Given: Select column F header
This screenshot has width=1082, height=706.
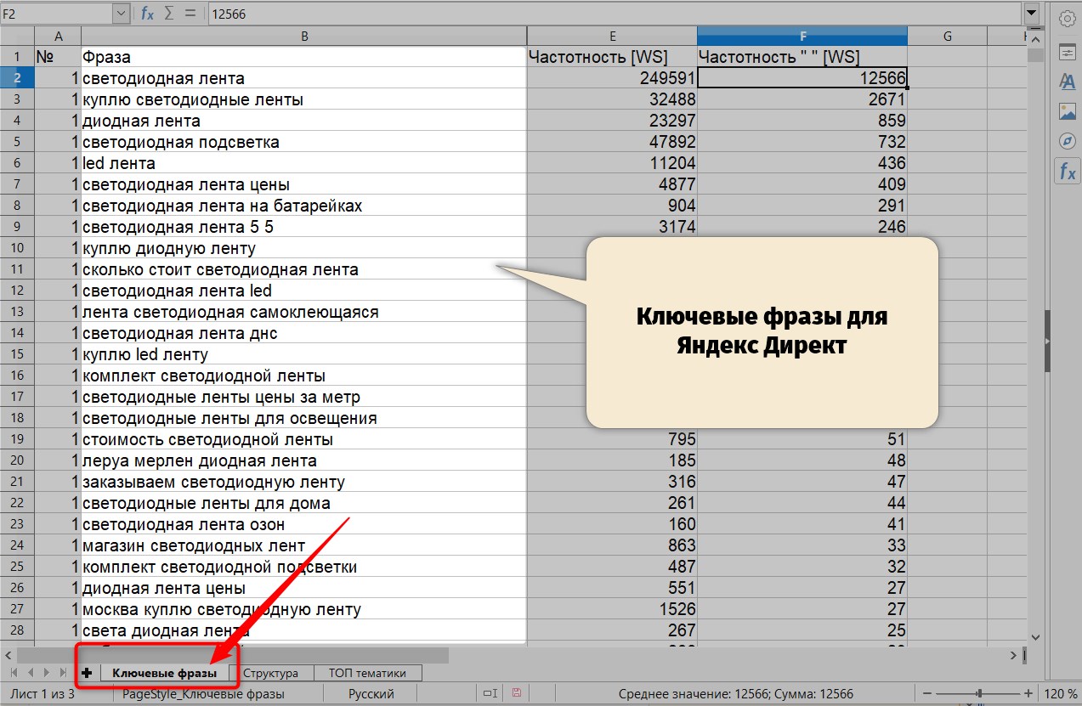Looking at the screenshot, I should click(802, 36).
